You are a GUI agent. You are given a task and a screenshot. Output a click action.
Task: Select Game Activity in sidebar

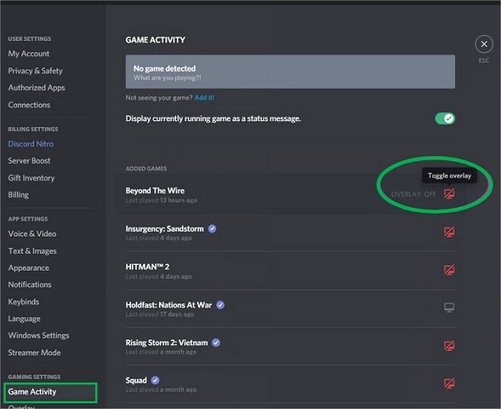(x=50, y=393)
